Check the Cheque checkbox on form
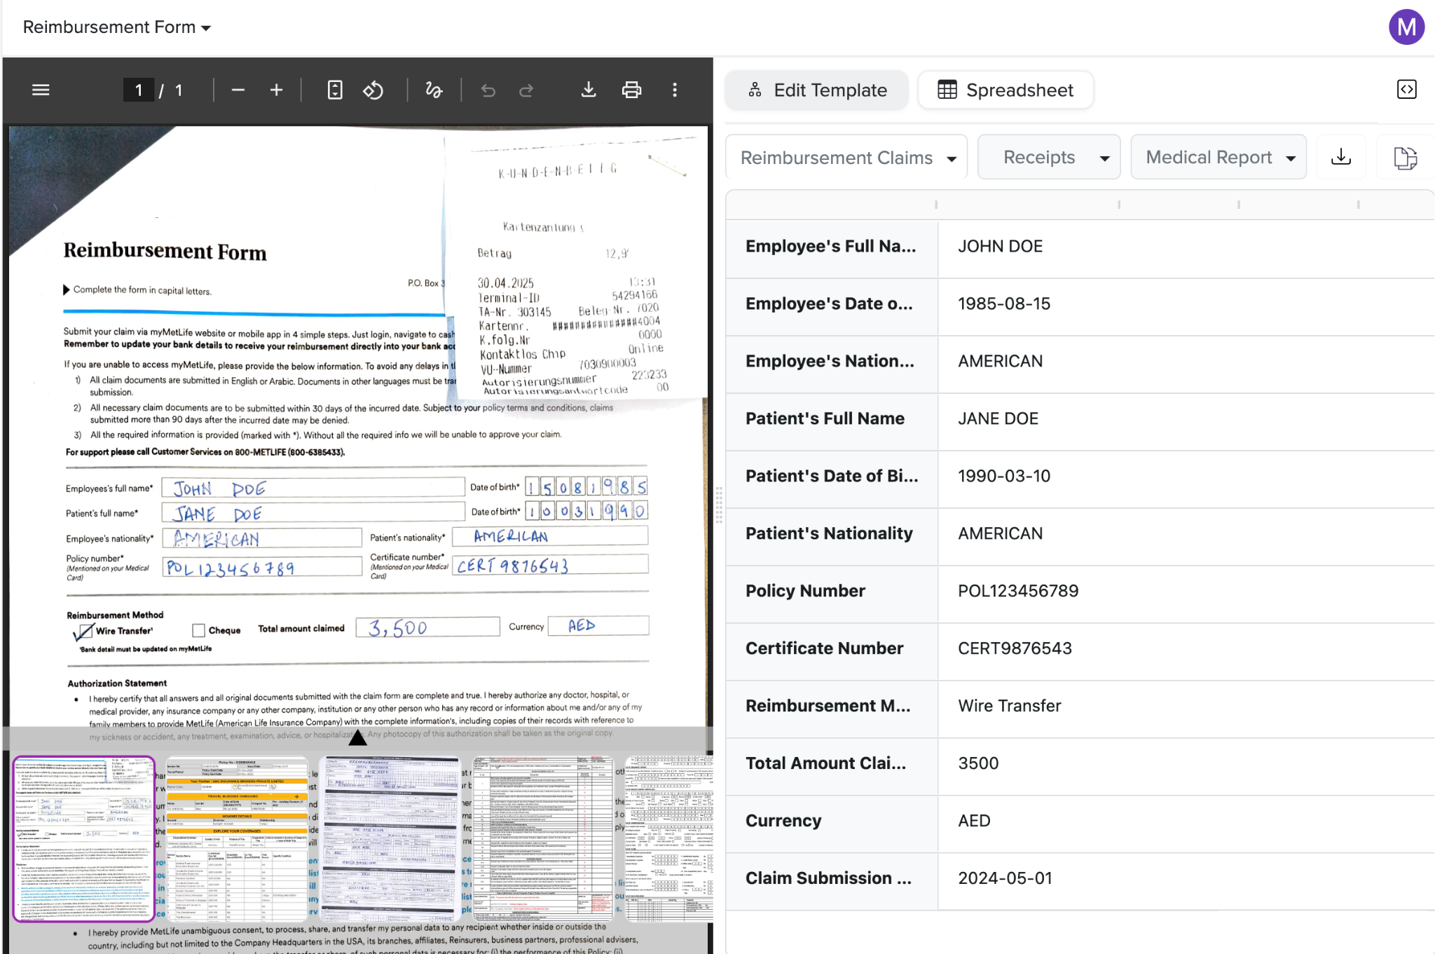Screen dimensions: 1435x954 tap(199, 630)
